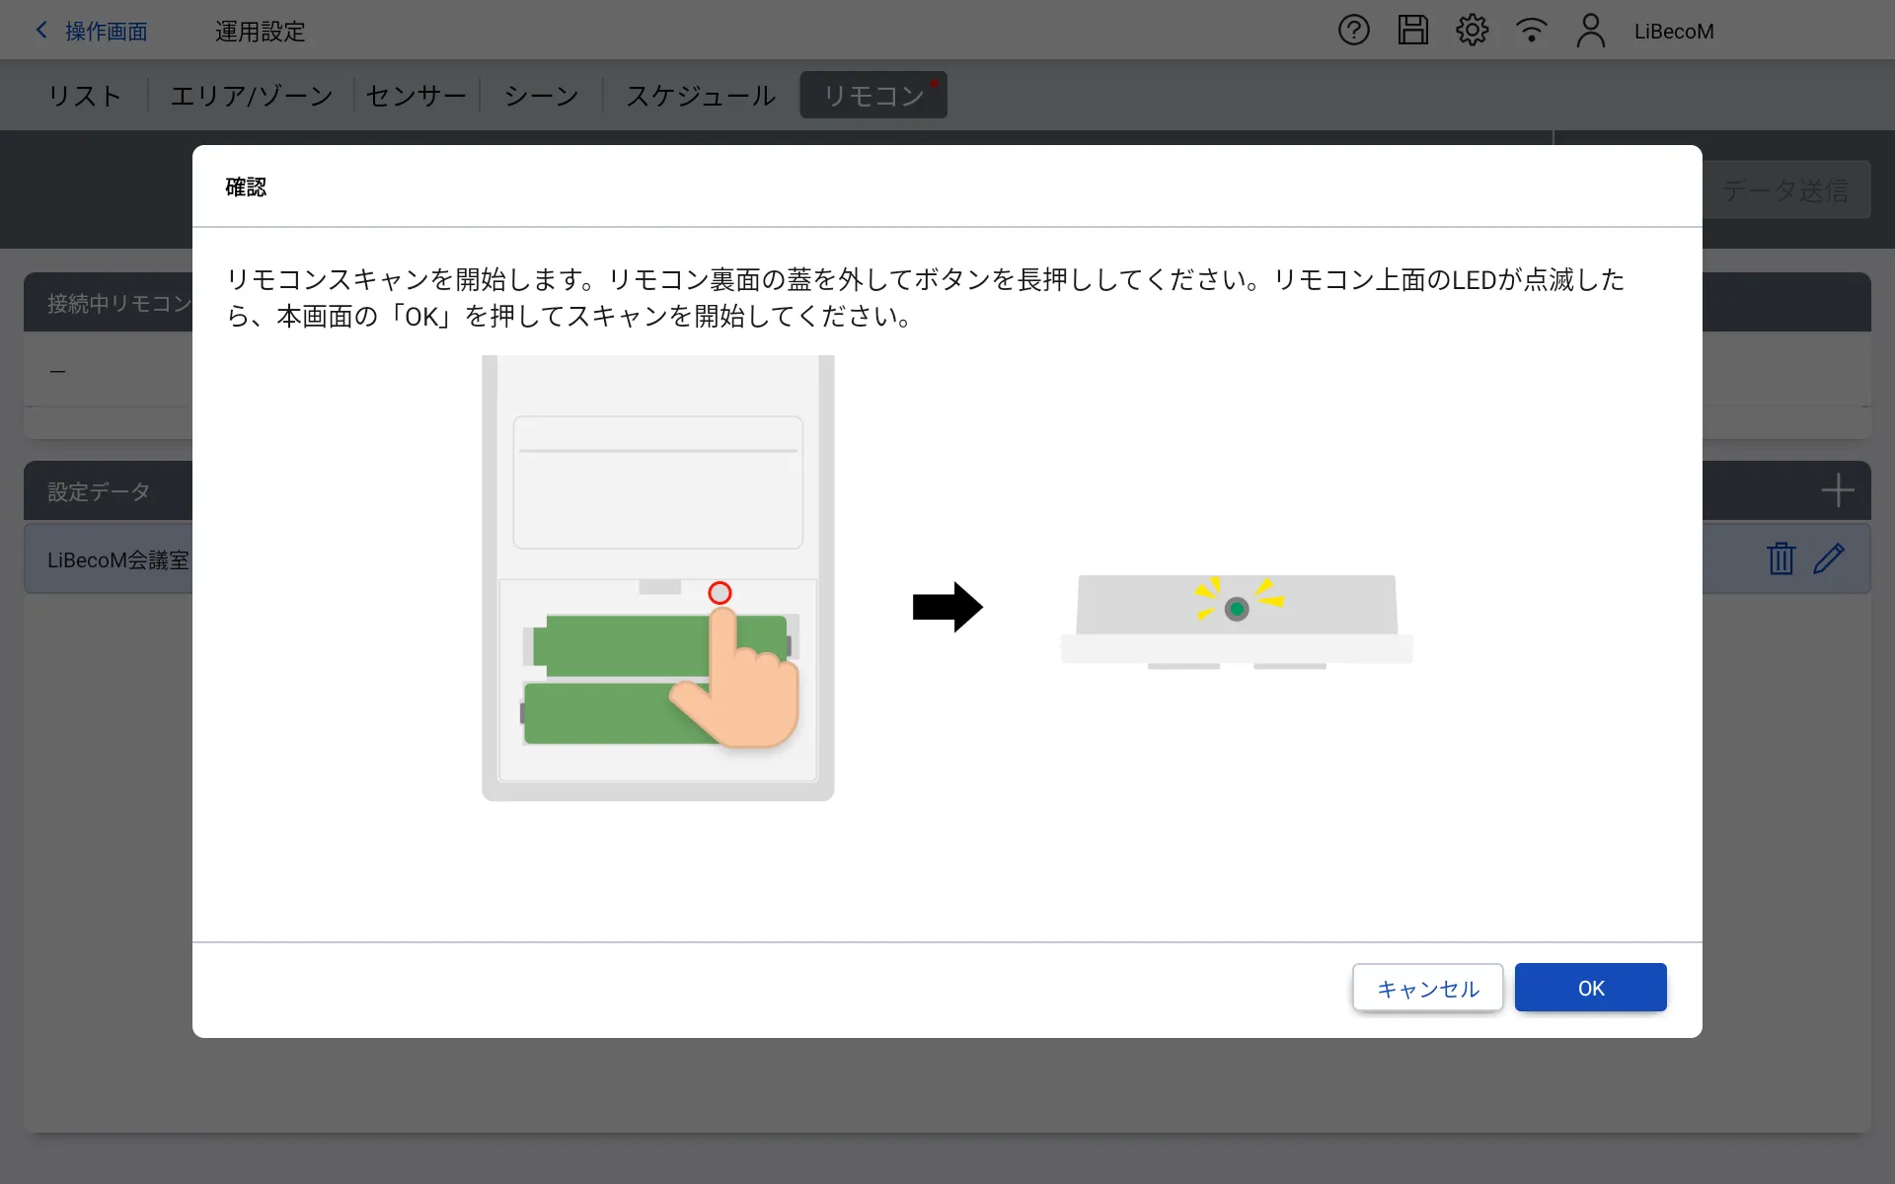Image resolution: width=1895 pixels, height=1184 pixels.
Task: Open the settings gear icon
Action: [1472, 31]
